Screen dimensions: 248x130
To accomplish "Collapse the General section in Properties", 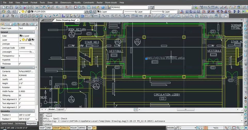I will pyautogui.click(x=33, y=32).
